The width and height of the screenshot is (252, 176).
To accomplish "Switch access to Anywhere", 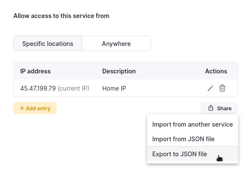I will point(117,43).
